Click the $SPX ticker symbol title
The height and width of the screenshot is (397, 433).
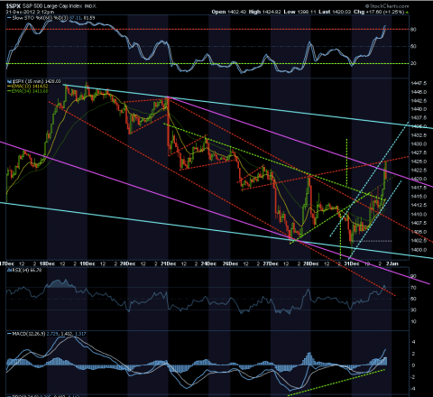[x=13, y=6]
